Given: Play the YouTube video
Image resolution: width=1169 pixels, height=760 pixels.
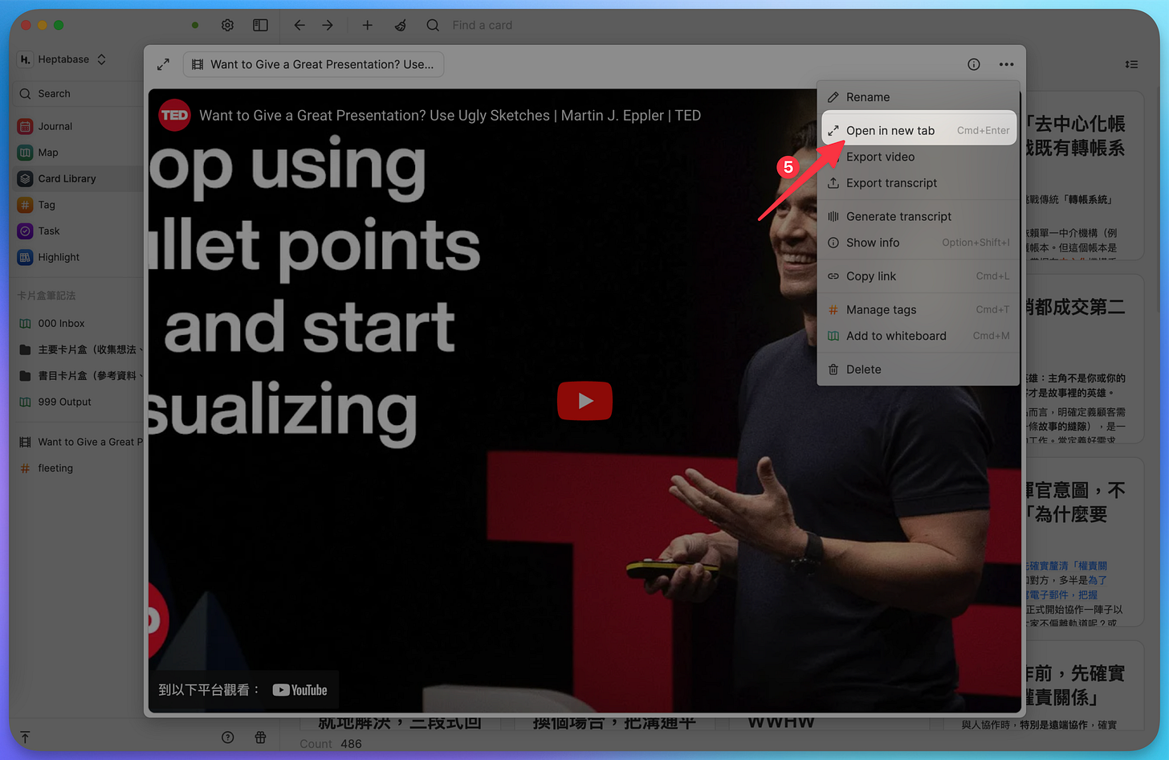Looking at the screenshot, I should 584,400.
